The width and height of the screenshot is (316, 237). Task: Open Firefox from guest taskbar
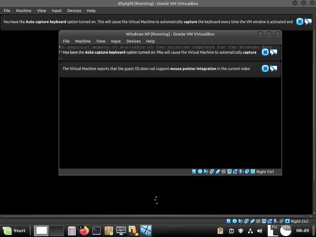point(84,231)
